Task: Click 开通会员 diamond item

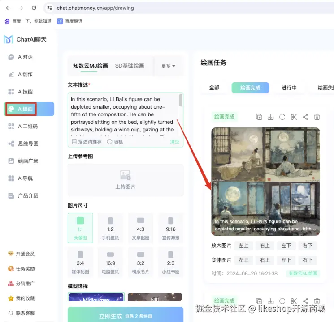Action: pos(22,254)
